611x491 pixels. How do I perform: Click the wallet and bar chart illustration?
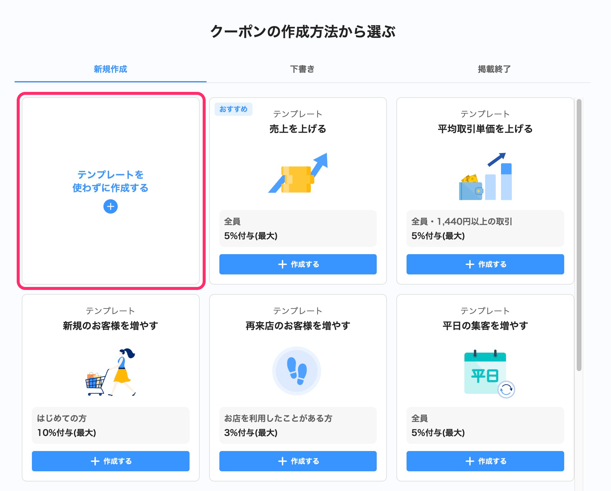[x=485, y=177]
